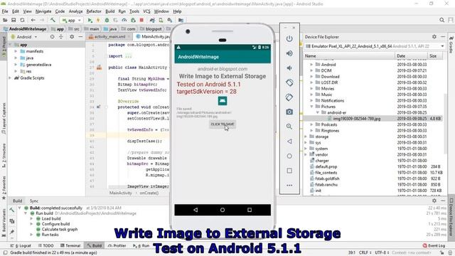This screenshot has height=256, width=455.
Task: Open Device File Explorer settings gear
Action: [x=434, y=36]
